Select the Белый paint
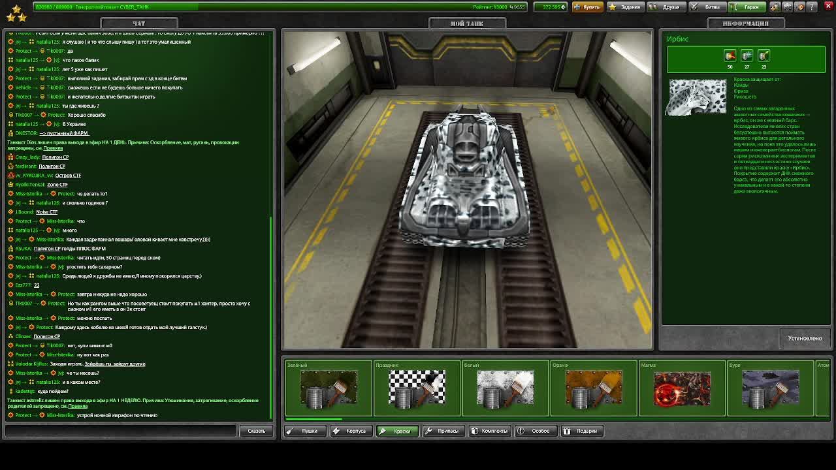 coord(506,388)
